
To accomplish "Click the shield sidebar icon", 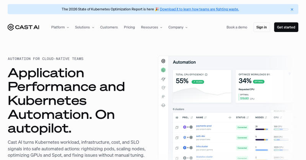I will pyautogui.click(x=163, y=88).
